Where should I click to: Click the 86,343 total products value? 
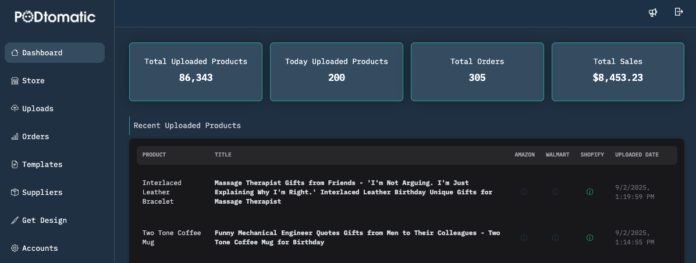click(x=196, y=77)
